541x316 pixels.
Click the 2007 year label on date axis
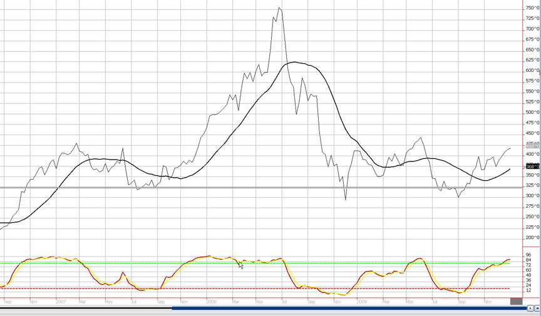61,302
